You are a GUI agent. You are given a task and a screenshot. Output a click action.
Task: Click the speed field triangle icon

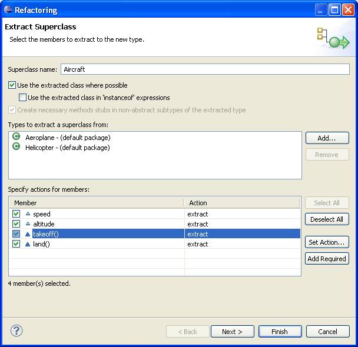coord(28,213)
